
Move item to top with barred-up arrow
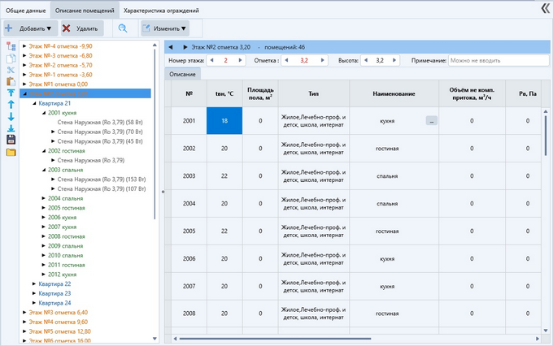[x=11, y=93]
